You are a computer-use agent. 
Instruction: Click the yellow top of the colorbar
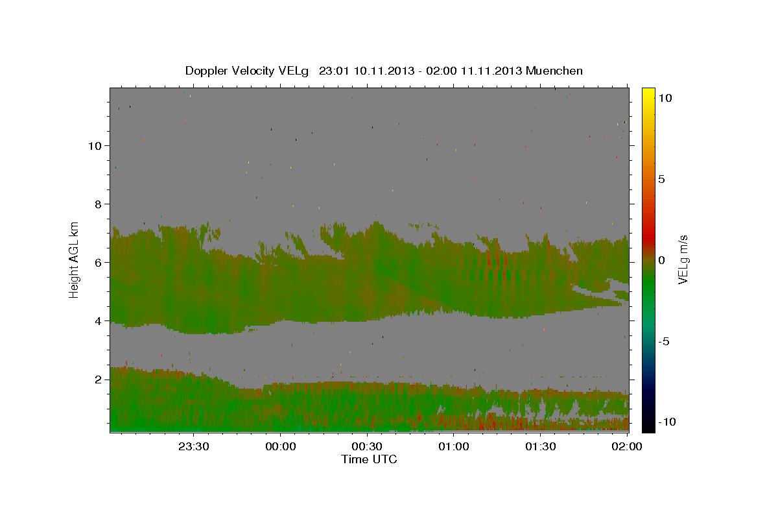point(648,94)
